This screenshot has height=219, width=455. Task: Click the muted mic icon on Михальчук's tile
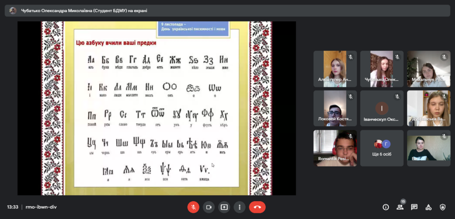coord(443,57)
